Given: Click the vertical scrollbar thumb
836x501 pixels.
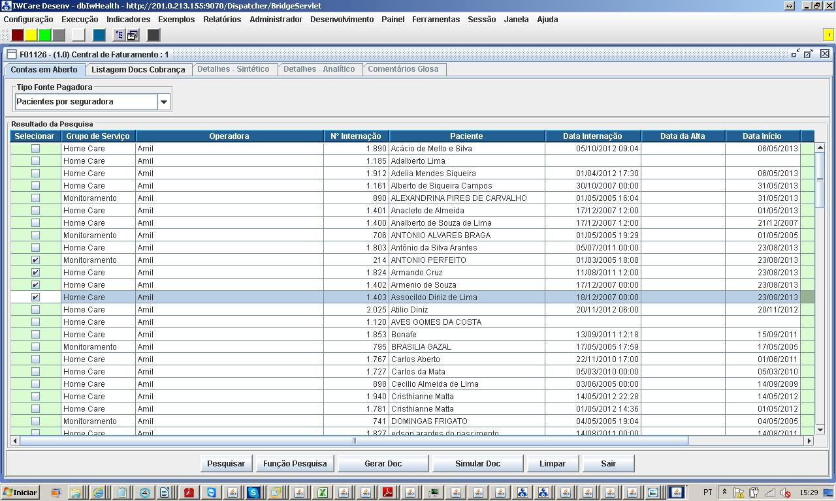Looking at the screenshot, I should (x=820, y=180).
